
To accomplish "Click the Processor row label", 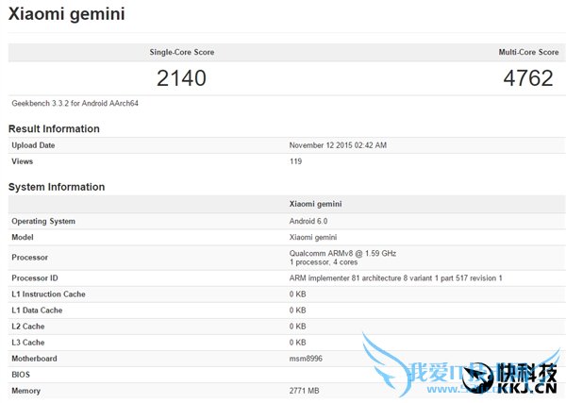I will pyautogui.click(x=29, y=258).
